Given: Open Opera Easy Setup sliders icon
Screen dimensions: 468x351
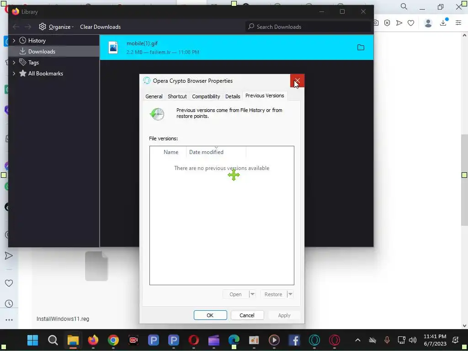Looking at the screenshot, I should [458, 23].
